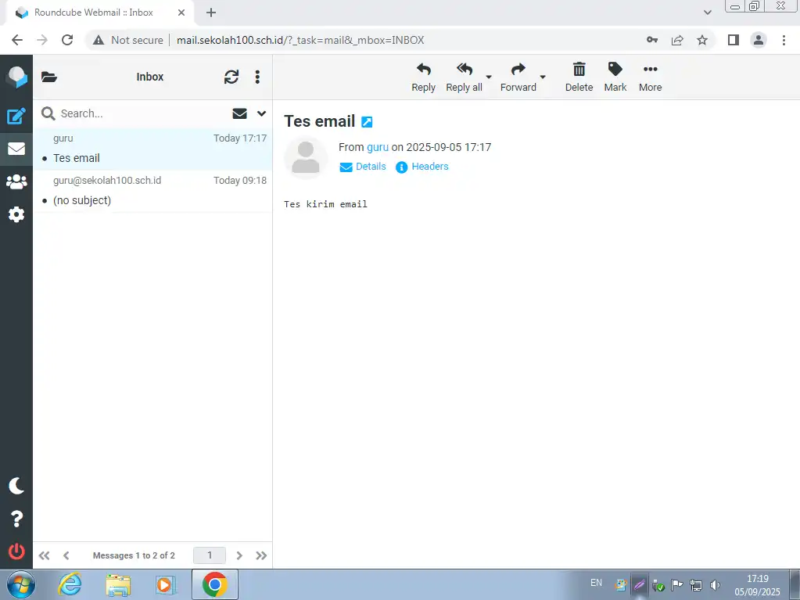This screenshot has height=600, width=800.
Task: Click the Not secure warning
Action: (128, 40)
